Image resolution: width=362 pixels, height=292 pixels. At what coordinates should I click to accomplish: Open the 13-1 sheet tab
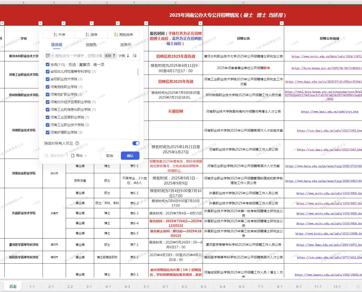tap(337, 287)
